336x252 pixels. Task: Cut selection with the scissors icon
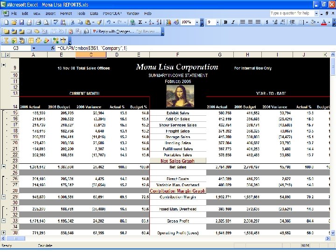(x=73, y=22)
